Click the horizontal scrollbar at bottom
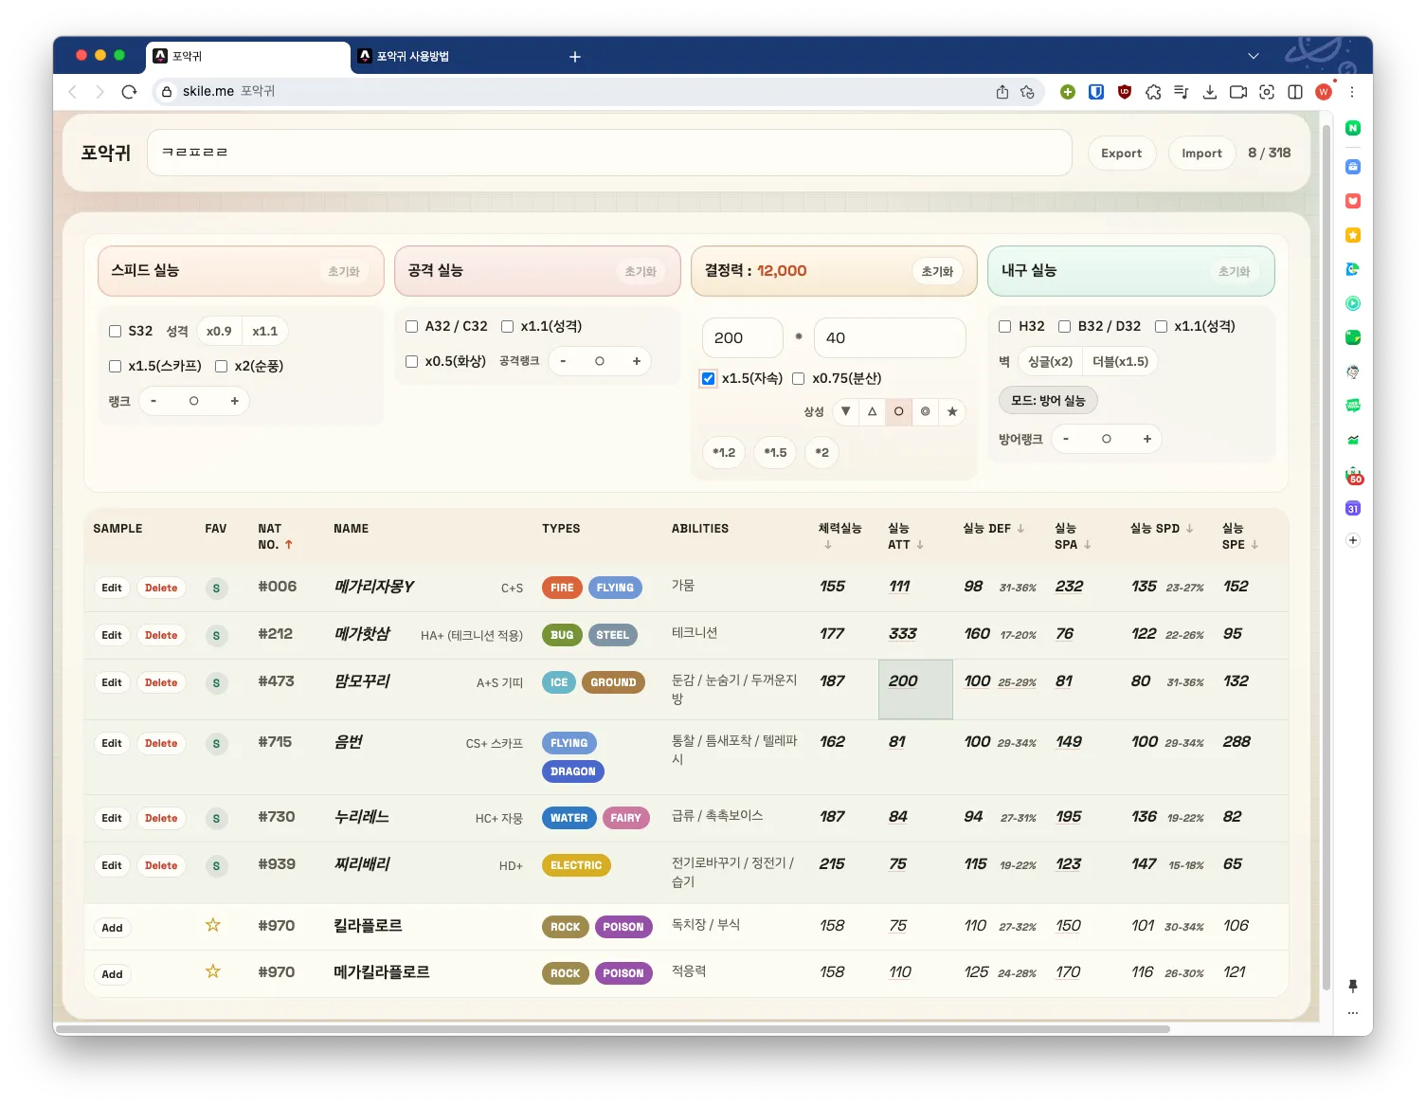 613,1028
